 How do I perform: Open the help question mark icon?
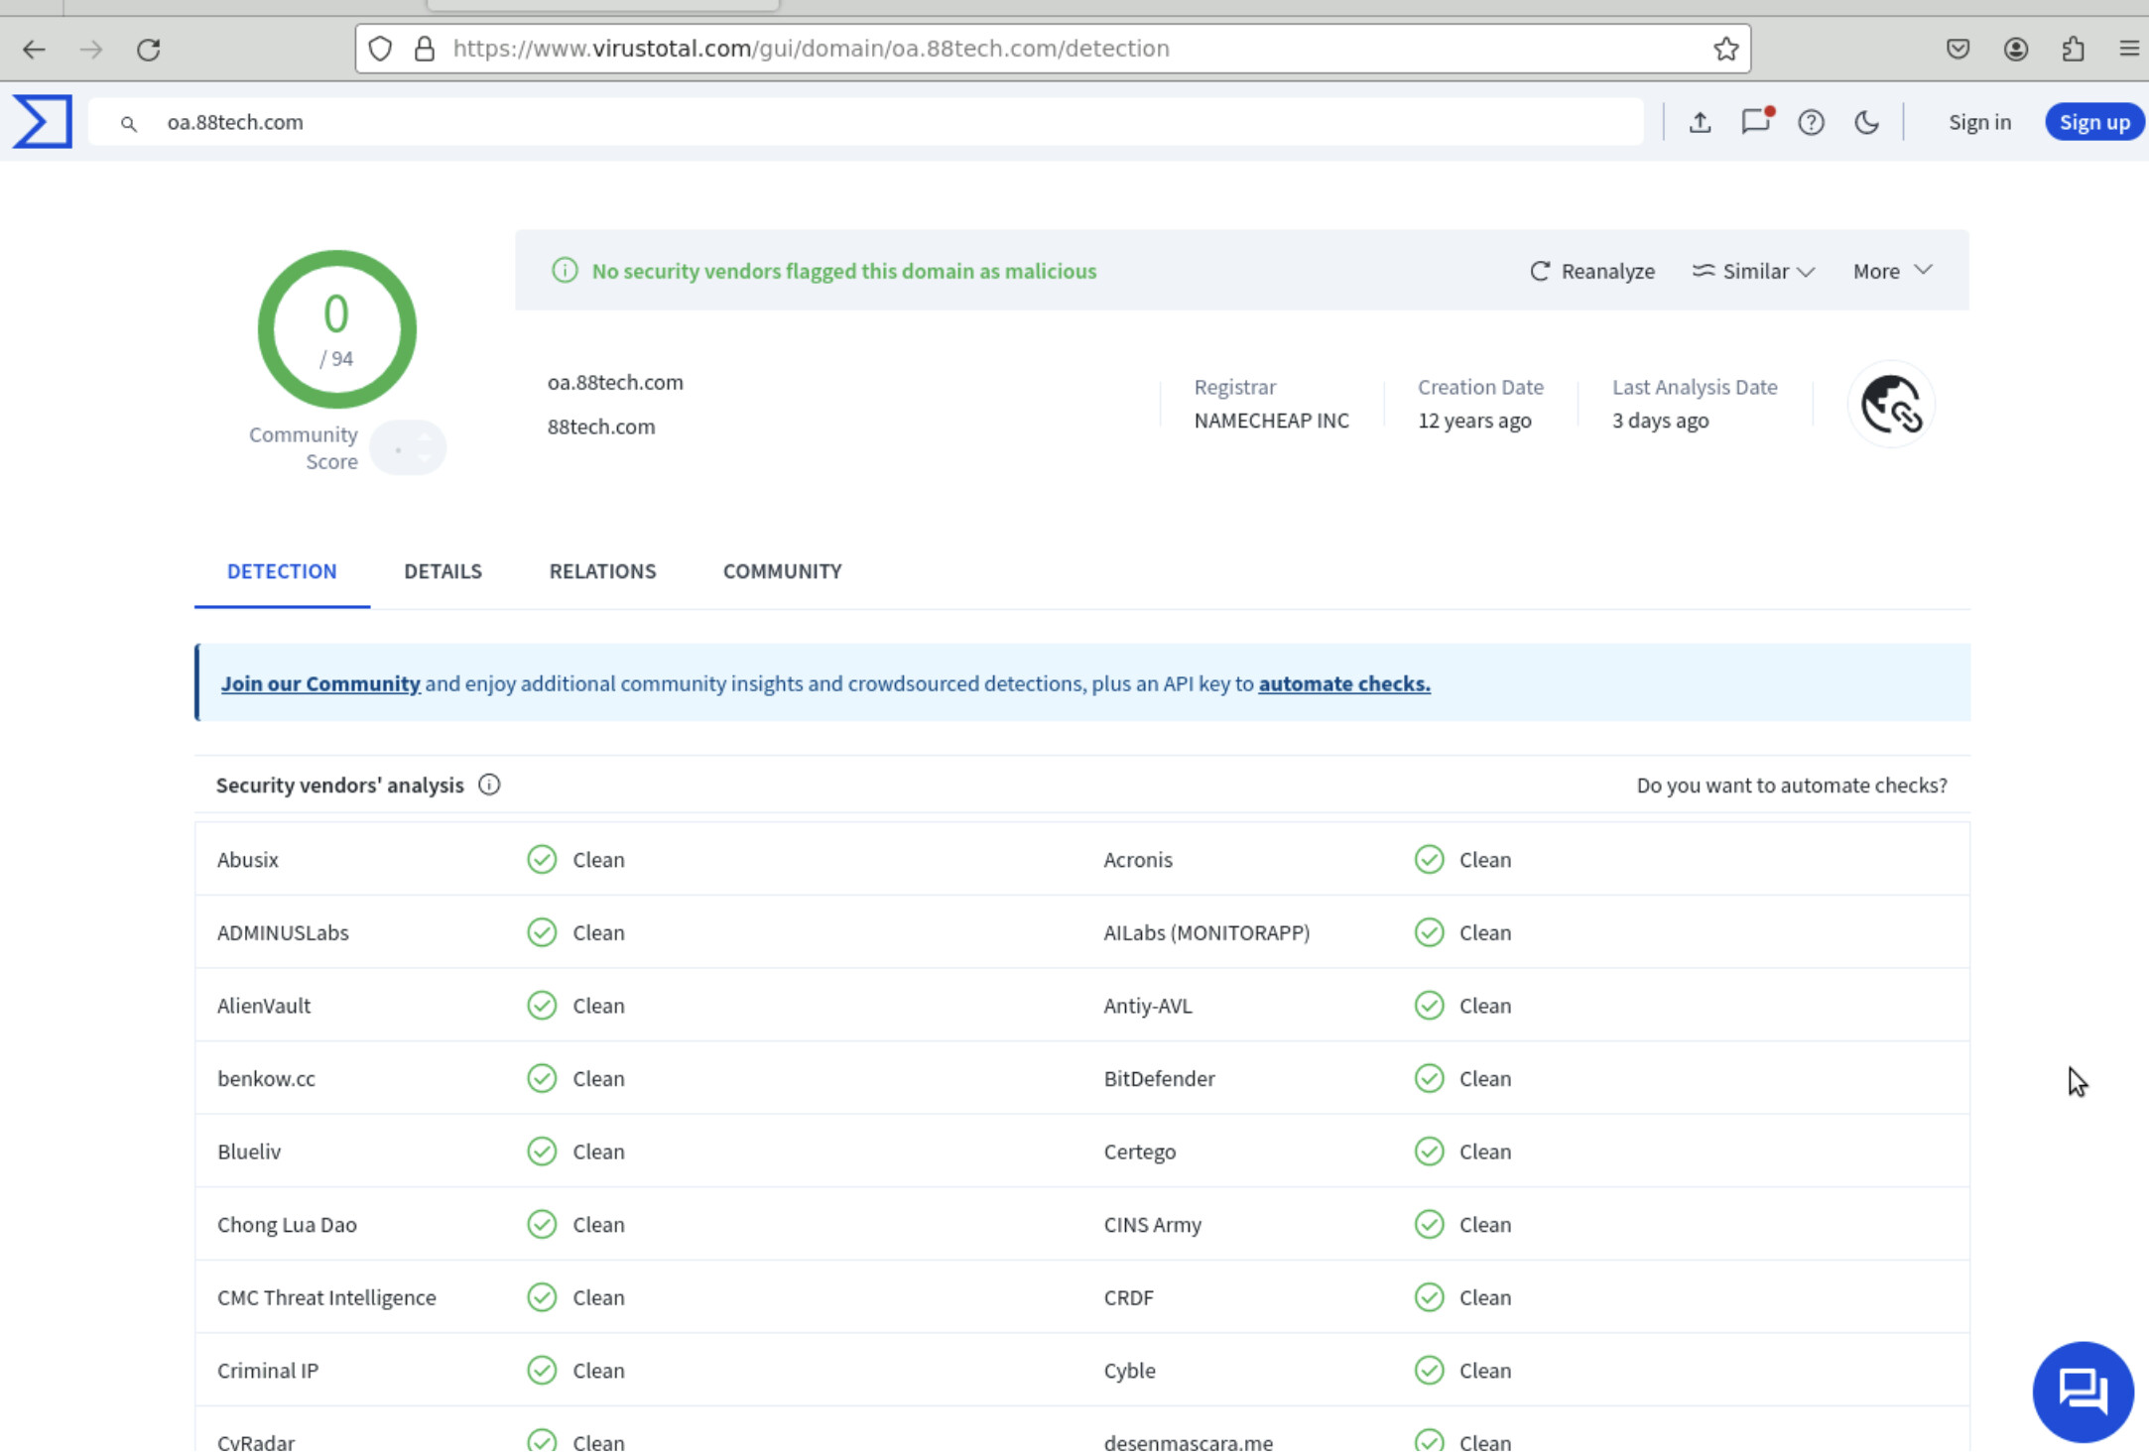(1811, 122)
